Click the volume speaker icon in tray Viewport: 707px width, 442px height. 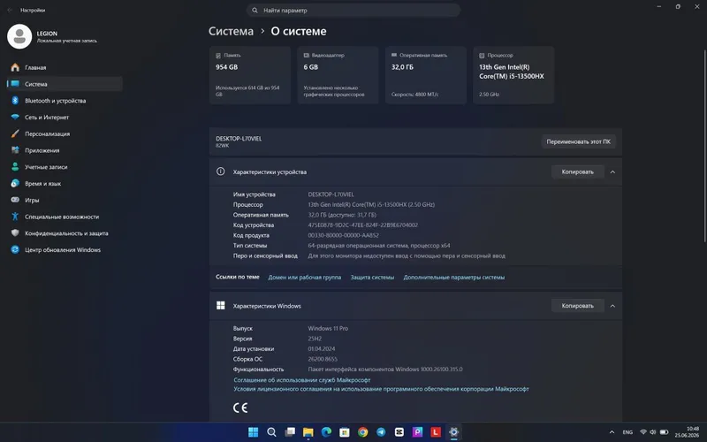click(652, 432)
